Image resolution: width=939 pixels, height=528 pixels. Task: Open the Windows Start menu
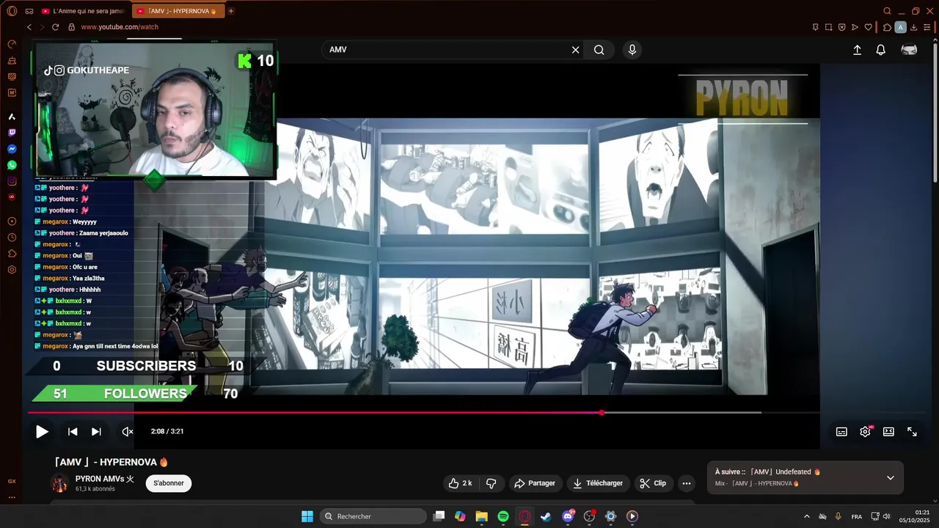307,516
